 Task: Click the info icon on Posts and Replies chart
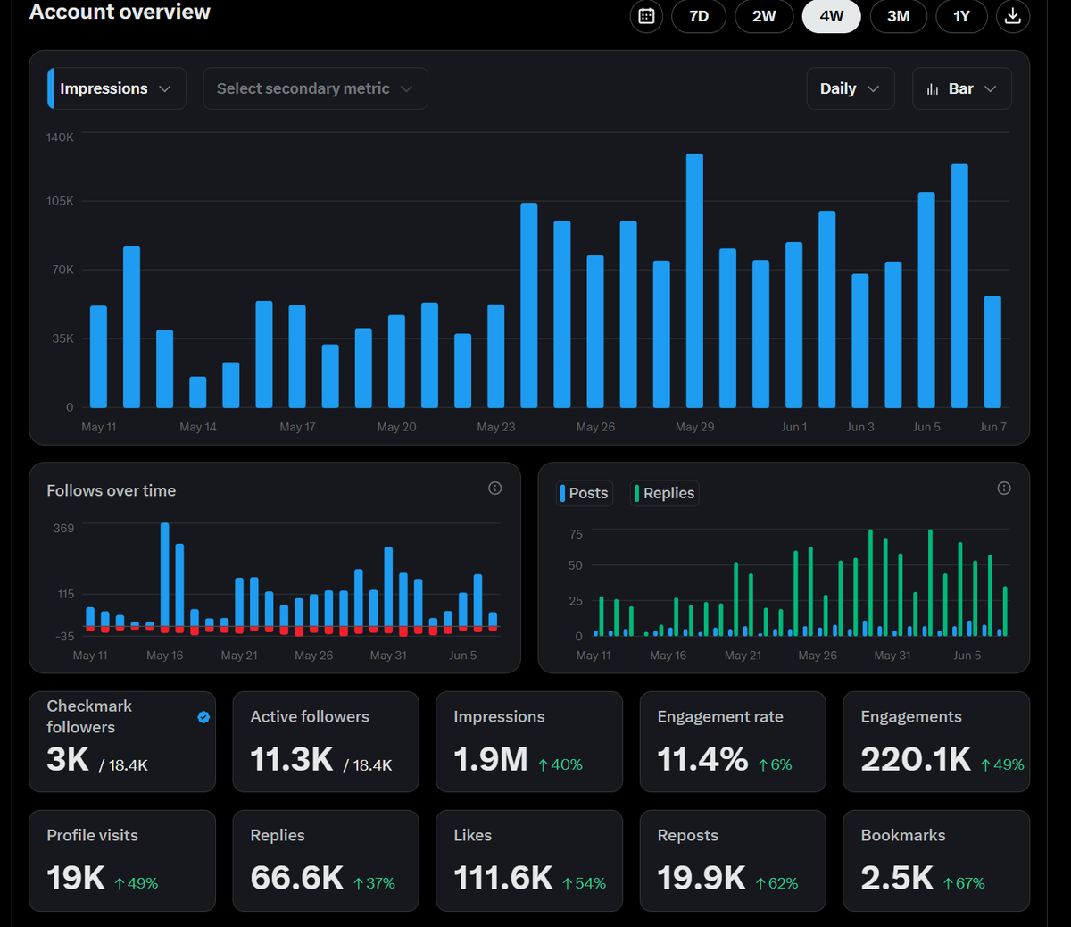[x=1004, y=489]
